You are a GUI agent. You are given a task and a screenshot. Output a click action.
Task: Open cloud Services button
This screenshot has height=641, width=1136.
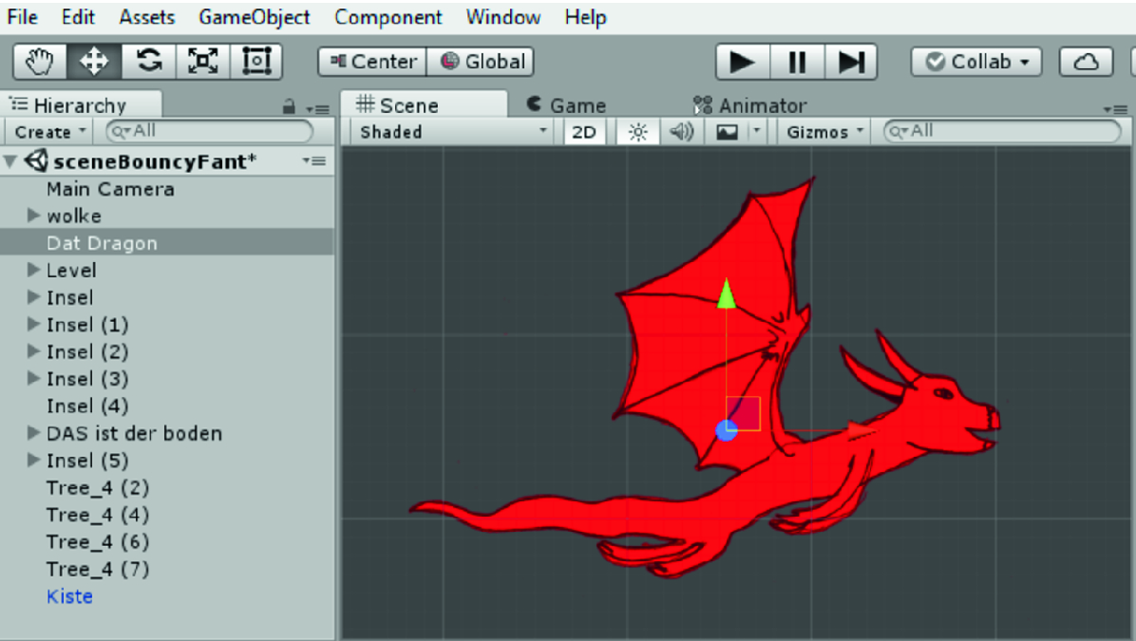pyautogui.click(x=1086, y=62)
